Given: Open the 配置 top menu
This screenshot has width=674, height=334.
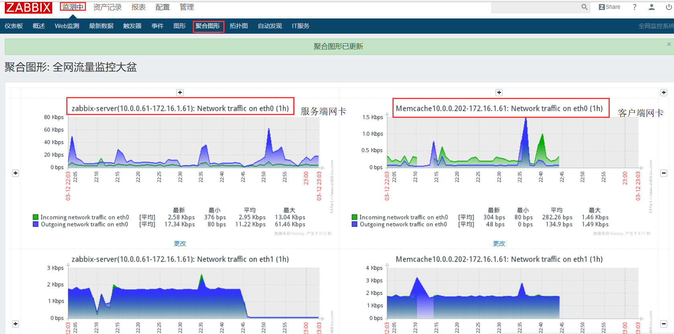Looking at the screenshot, I should click(162, 7).
